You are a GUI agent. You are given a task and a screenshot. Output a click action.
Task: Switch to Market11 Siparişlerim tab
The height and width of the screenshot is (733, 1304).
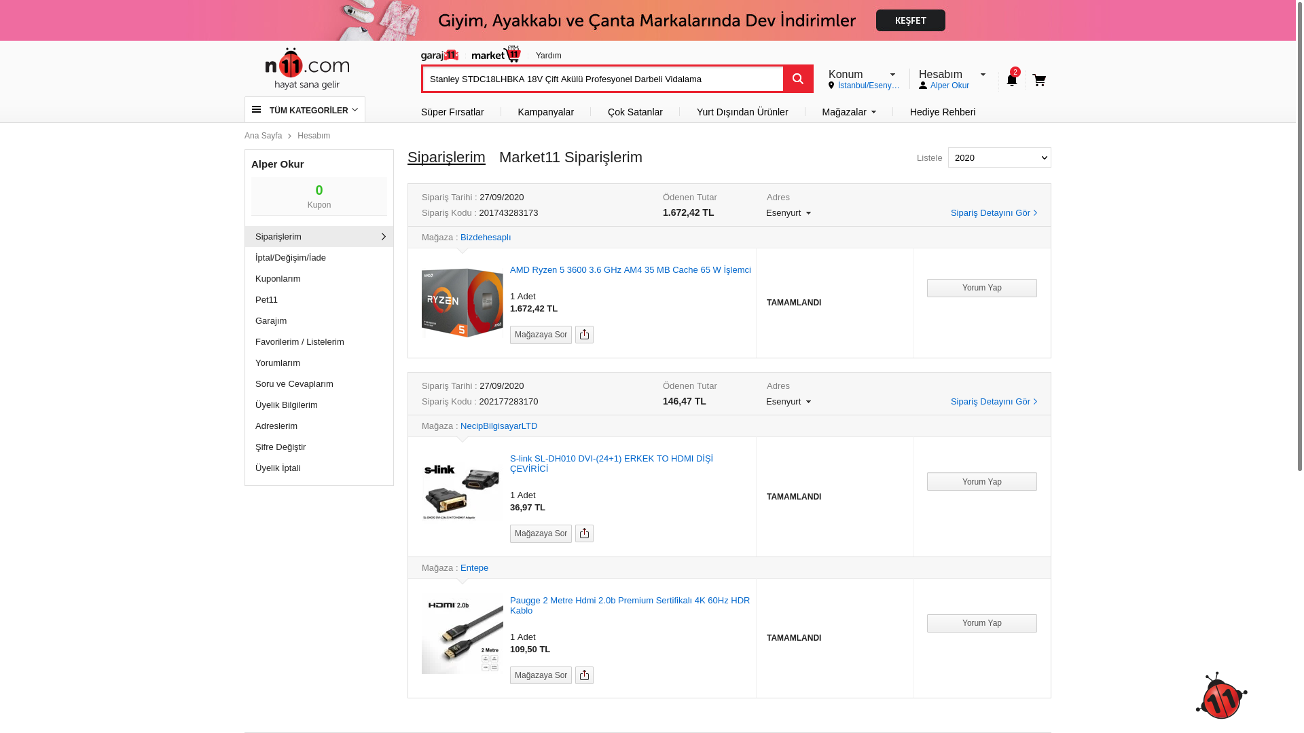(570, 157)
